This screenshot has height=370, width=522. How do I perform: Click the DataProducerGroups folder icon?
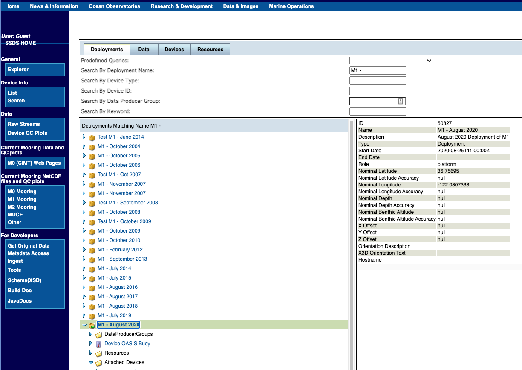point(98,335)
